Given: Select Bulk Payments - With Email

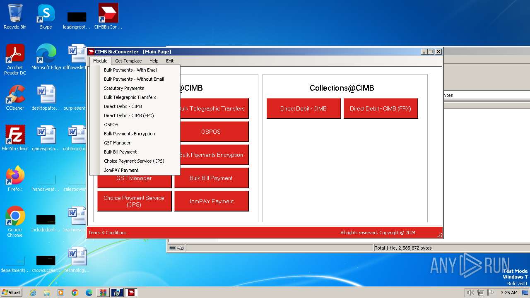Looking at the screenshot, I should 135,70.
